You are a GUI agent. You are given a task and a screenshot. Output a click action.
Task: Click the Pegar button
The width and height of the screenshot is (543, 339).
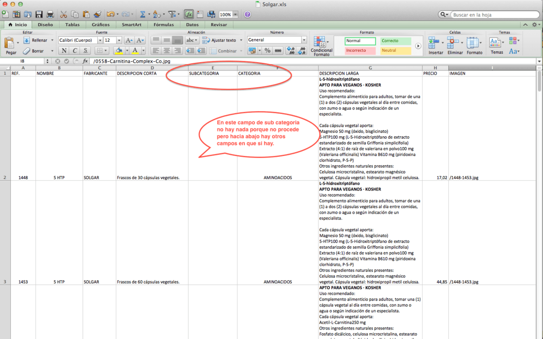click(11, 46)
